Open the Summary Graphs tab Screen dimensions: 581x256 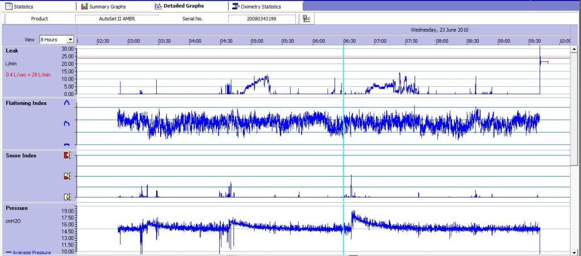[103, 6]
